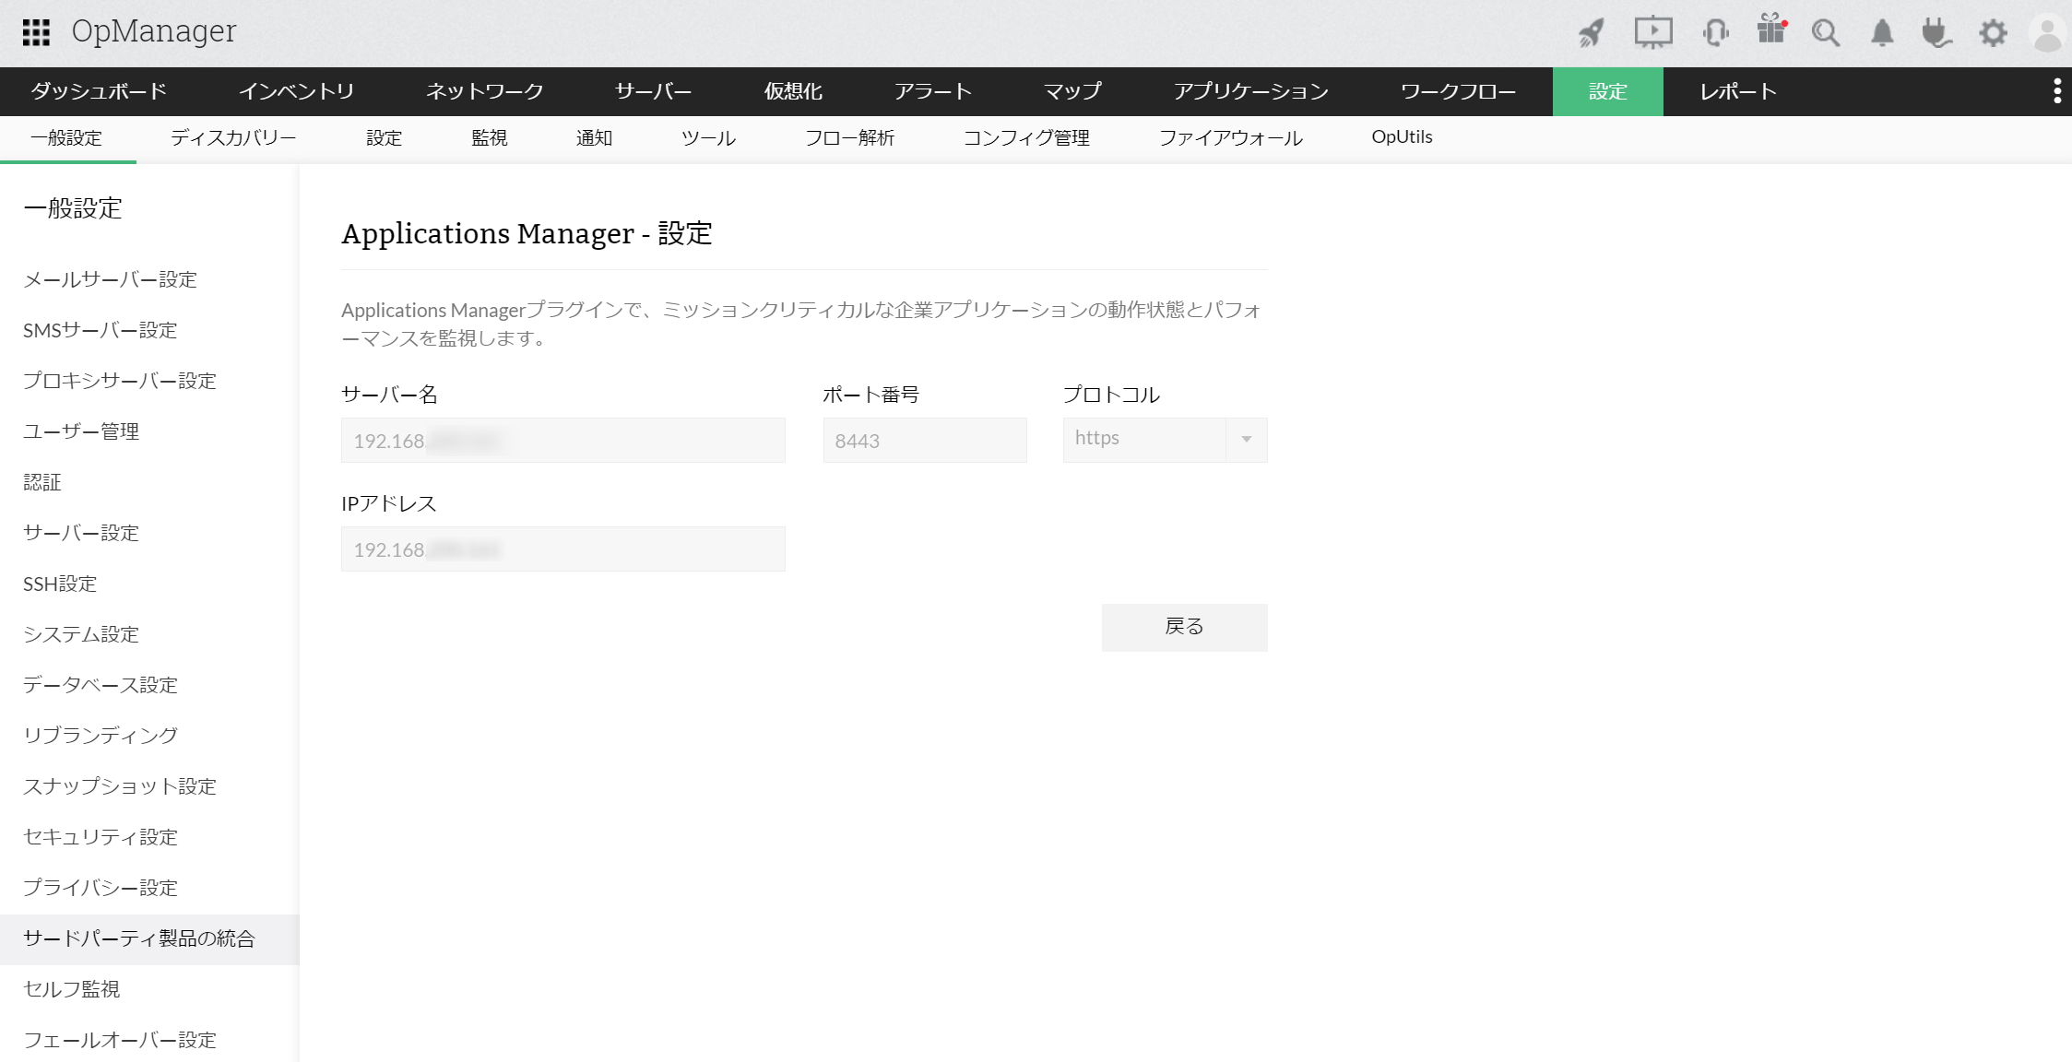Screen dimensions: 2072x1062
Task: Expand the プロトコル https dropdown
Action: coord(1144,440)
